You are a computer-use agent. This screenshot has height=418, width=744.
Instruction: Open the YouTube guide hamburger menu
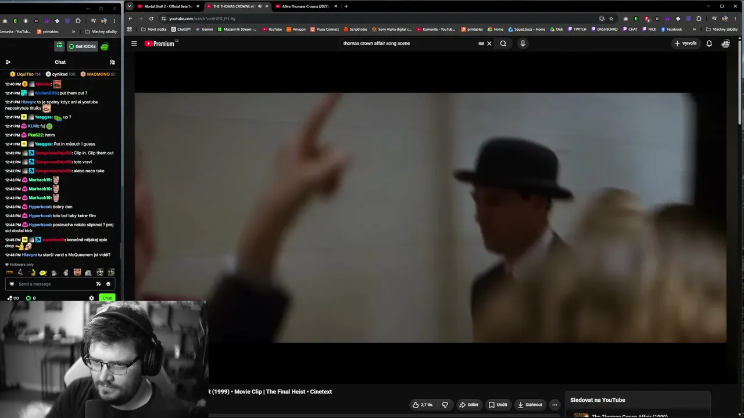pyautogui.click(x=134, y=44)
